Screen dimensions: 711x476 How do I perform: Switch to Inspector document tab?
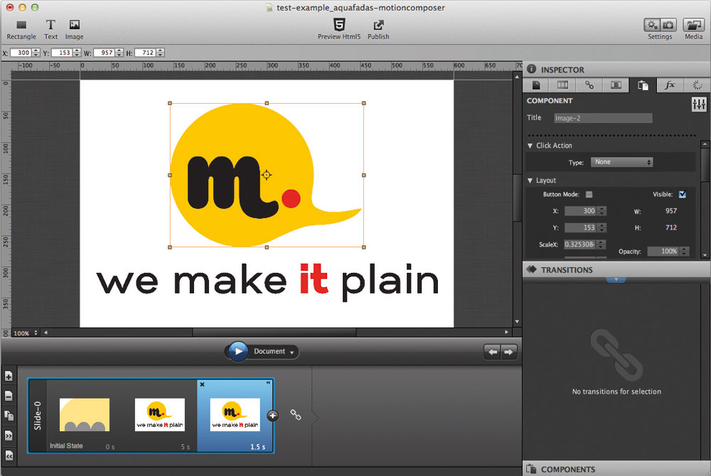[536, 85]
